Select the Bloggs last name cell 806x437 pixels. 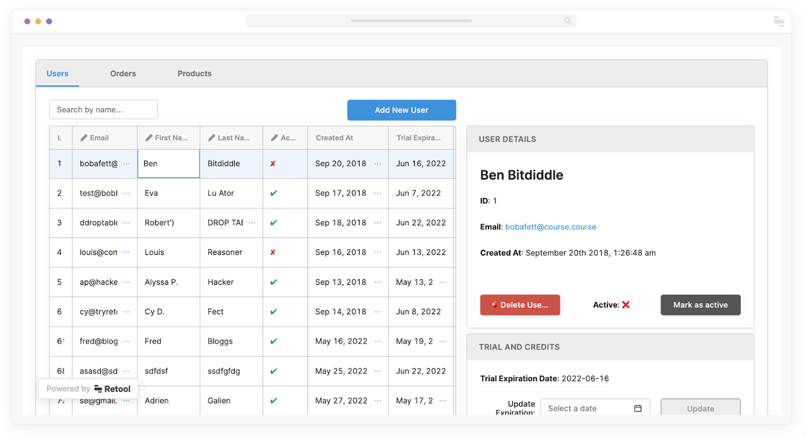click(231, 341)
